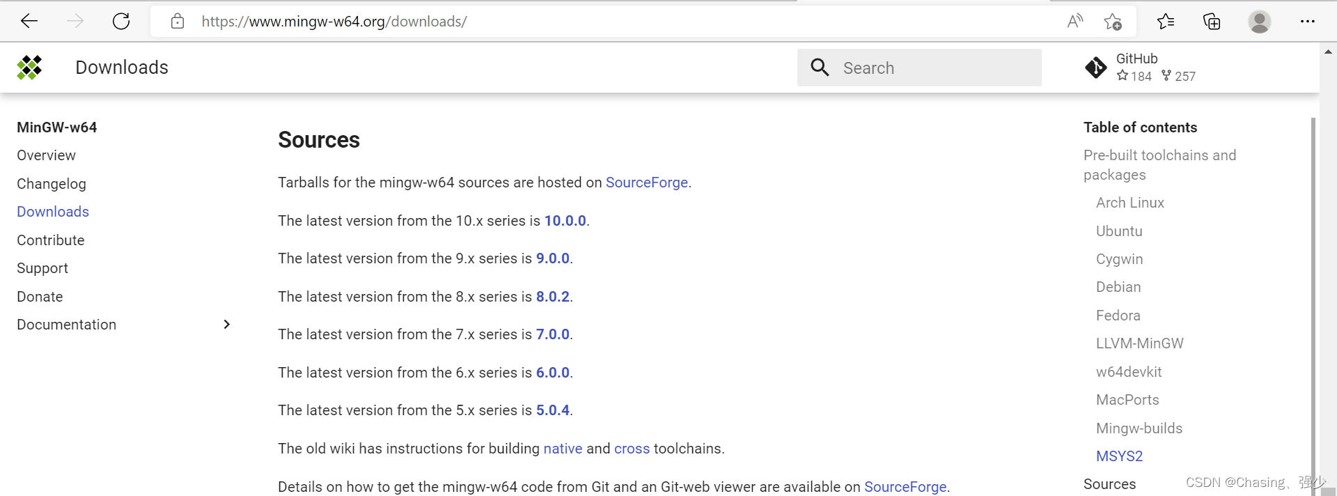1337x496 pixels.
Task: Add this page to favorites star icon
Action: click(1113, 22)
